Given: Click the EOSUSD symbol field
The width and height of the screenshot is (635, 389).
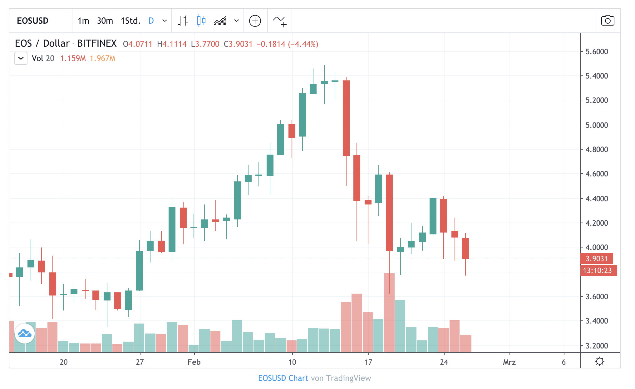Looking at the screenshot, I should (33, 21).
